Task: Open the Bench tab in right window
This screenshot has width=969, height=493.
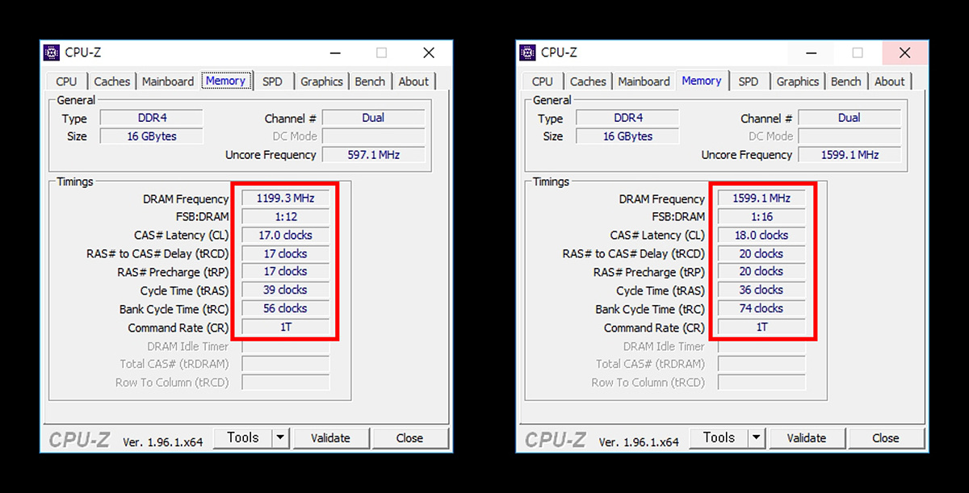Action: (x=846, y=81)
